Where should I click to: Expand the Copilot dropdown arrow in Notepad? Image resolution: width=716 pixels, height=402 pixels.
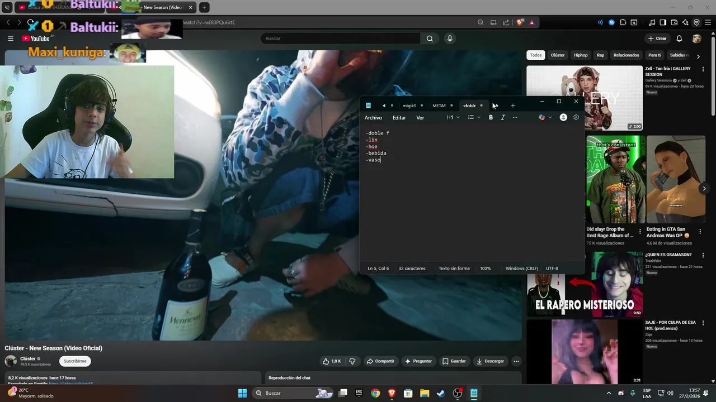550,117
